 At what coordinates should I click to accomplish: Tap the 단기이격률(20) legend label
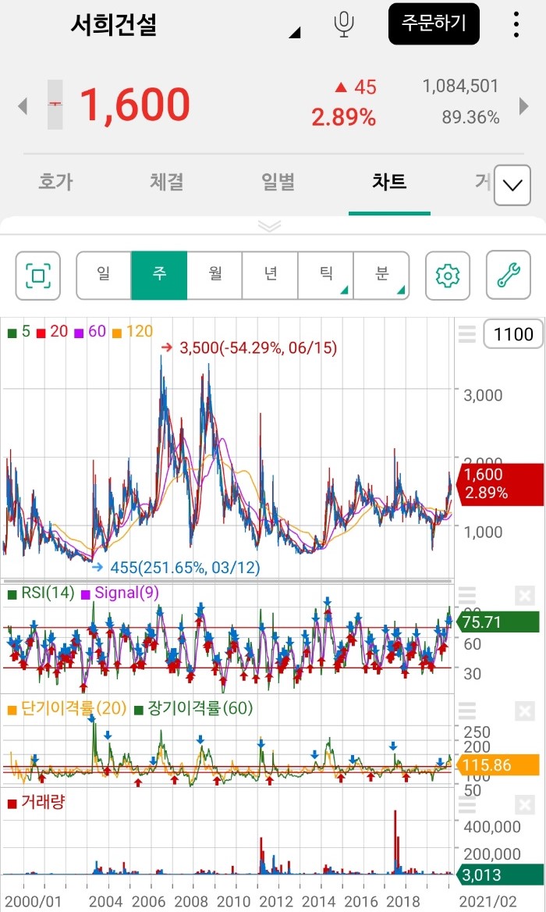67,708
